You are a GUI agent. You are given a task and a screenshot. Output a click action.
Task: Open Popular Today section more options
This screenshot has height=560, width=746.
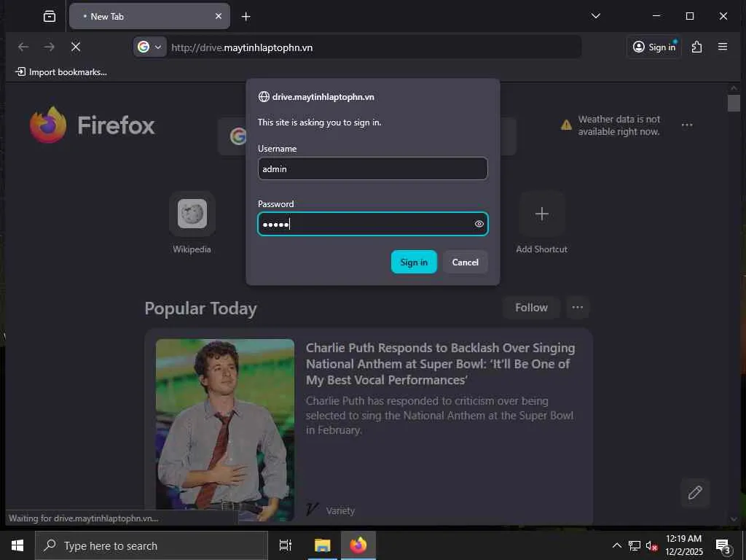pos(578,308)
